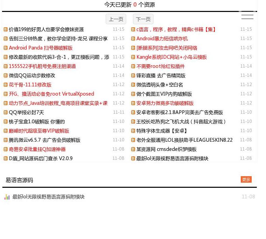Open 微信透明头像+空白名 link
The width and height of the screenshot is (266, 239).
coord(160,85)
